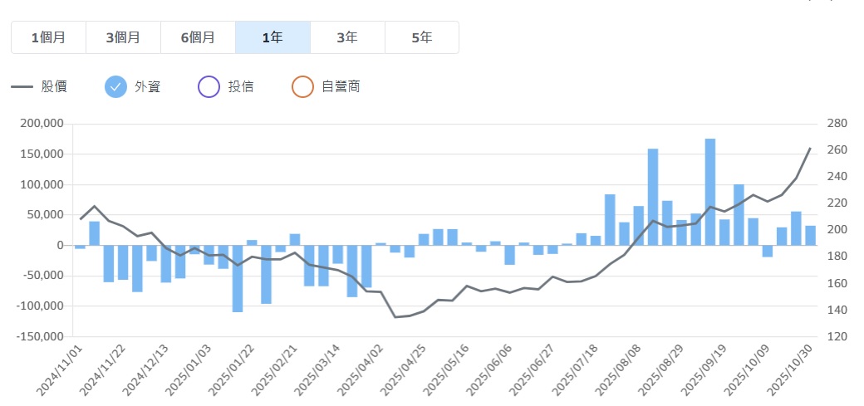Click the active 1年 tab

272,37
